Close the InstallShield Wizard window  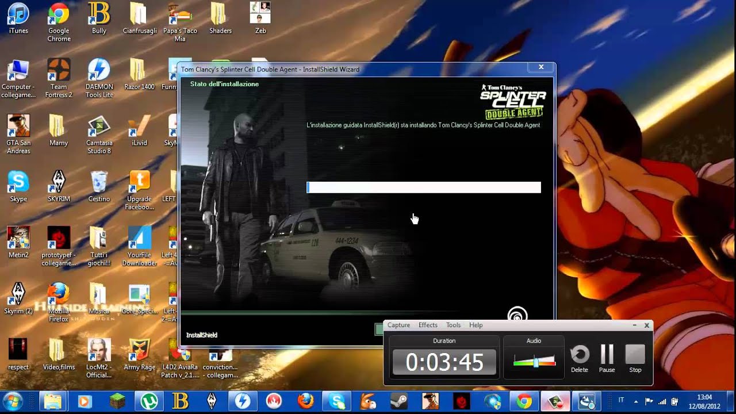(x=541, y=67)
